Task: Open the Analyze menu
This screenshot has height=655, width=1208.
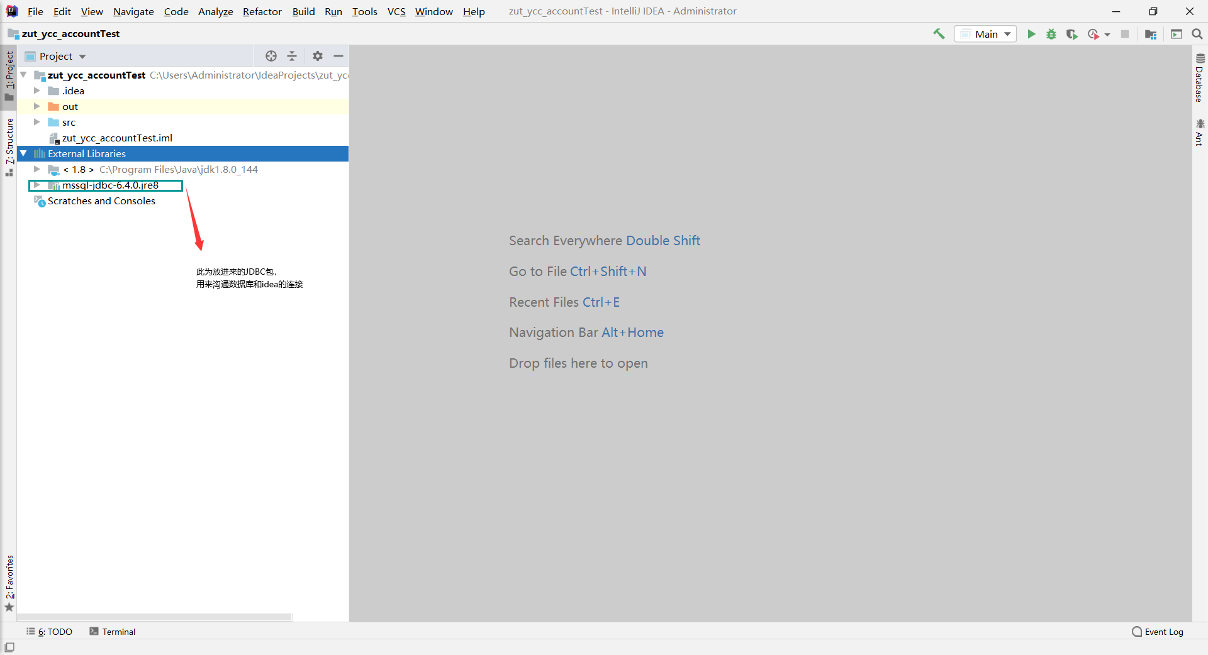Action: point(216,11)
